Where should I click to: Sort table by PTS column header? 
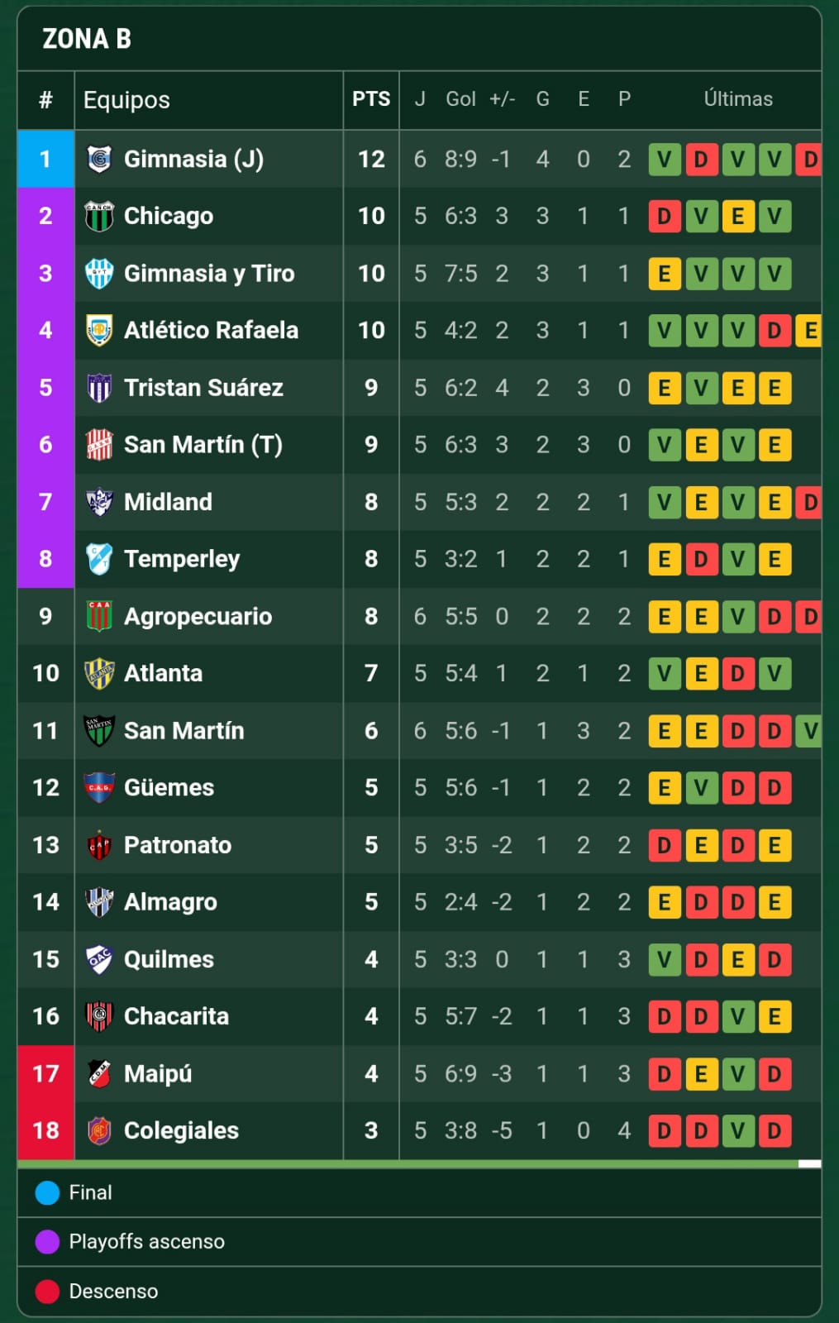point(371,99)
